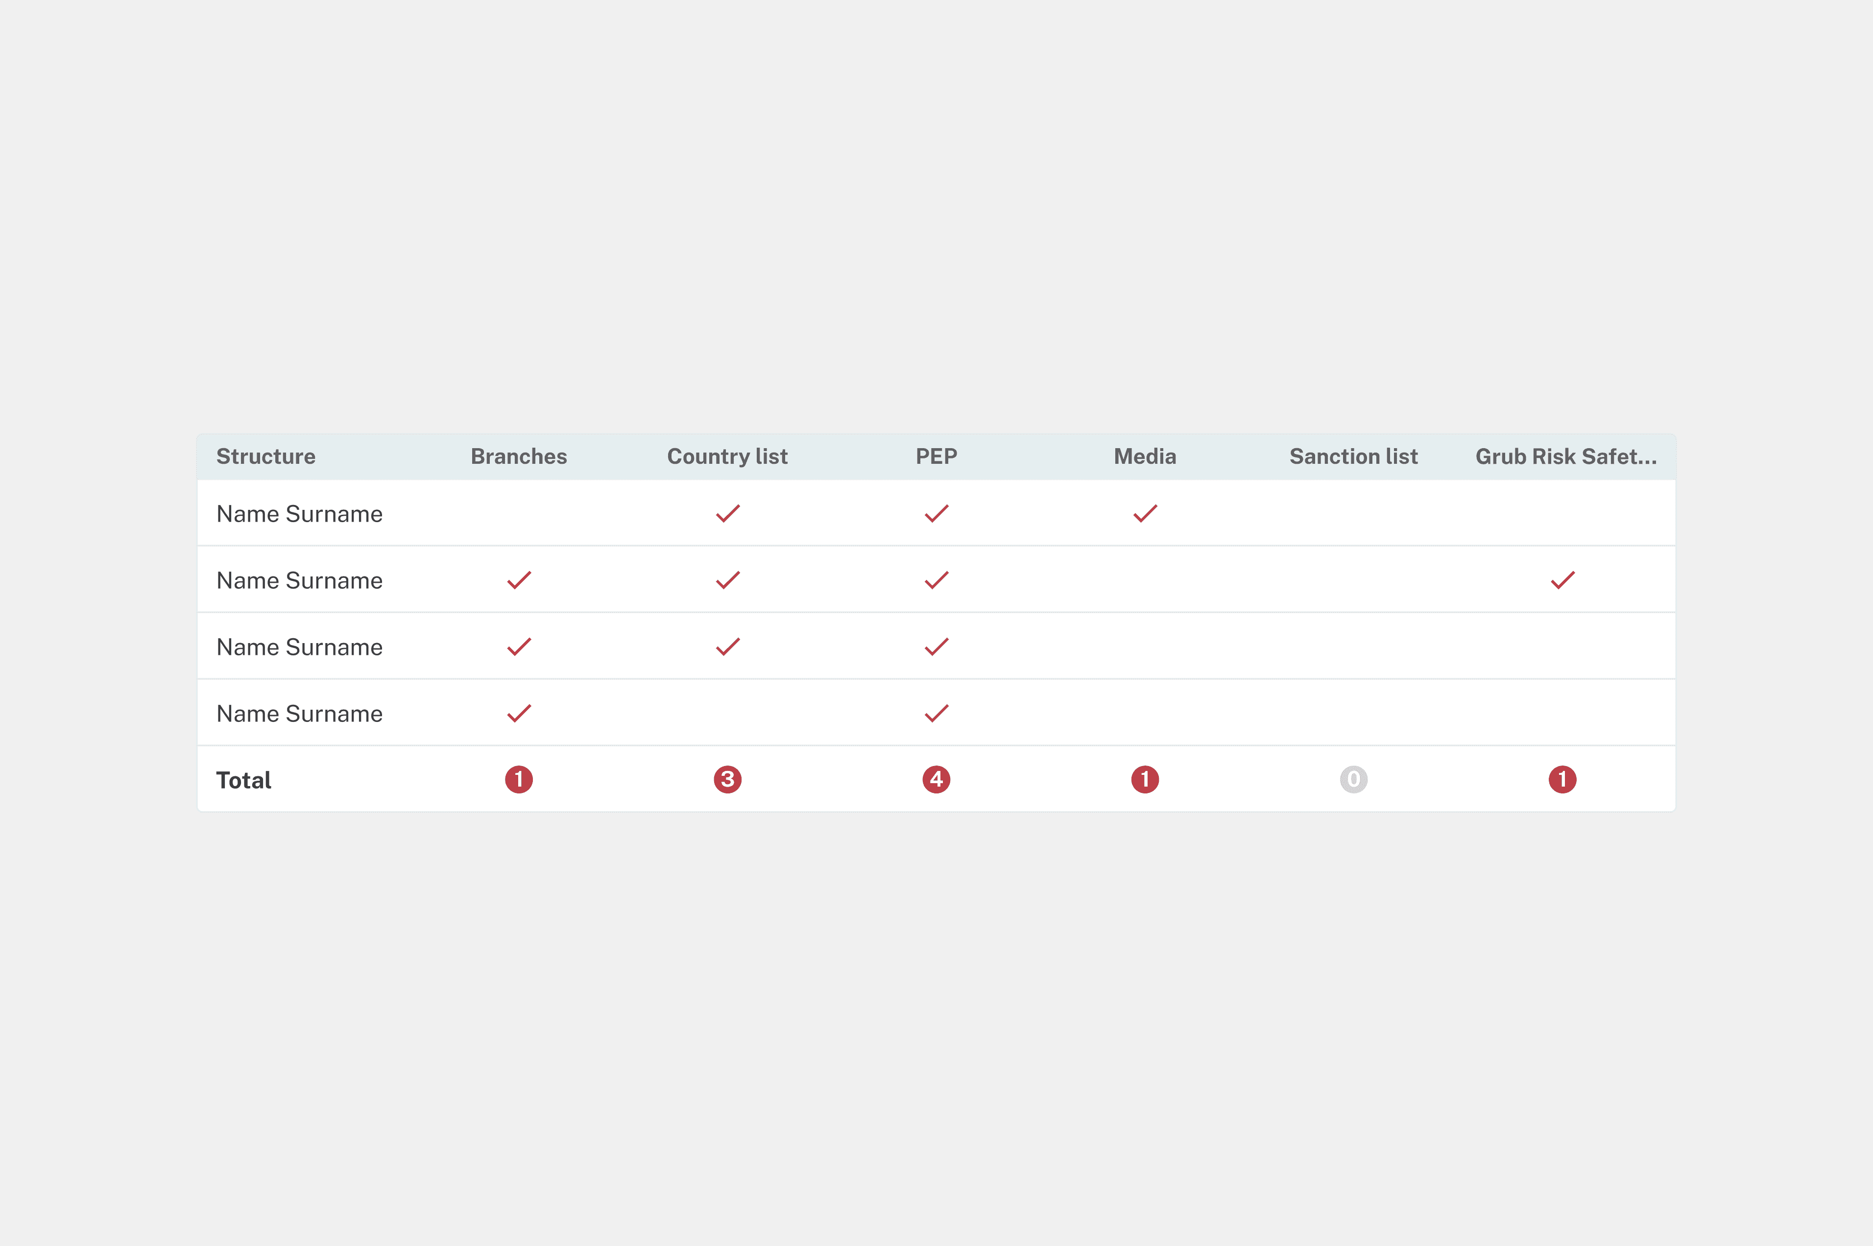The width and height of the screenshot is (1873, 1246).
Task: Click the Branches total badge showing 1
Action: 519,780
